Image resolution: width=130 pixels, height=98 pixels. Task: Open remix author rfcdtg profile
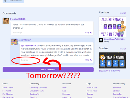tap(106, 41)
